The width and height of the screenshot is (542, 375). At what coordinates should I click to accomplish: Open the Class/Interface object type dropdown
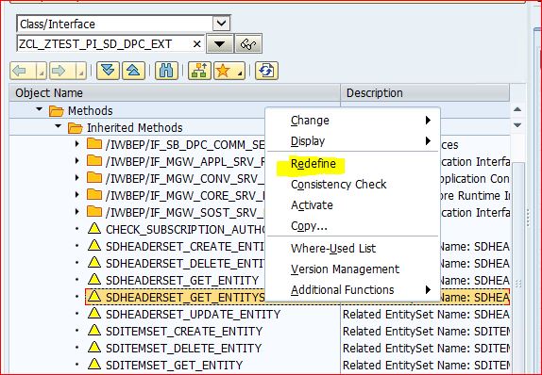[x=221, y=24]
